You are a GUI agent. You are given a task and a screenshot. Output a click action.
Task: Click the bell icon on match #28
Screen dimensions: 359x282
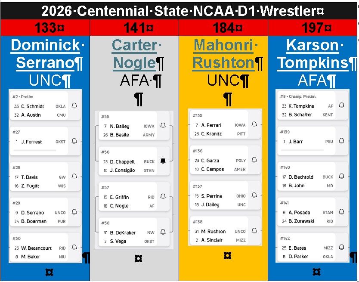coord(74,177)
